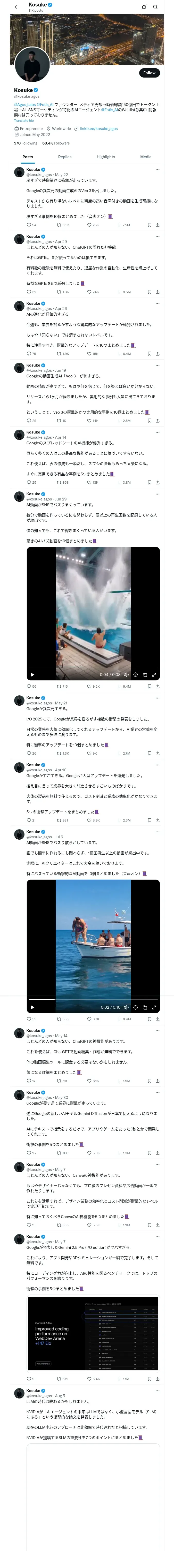Open more options on the Apr 29 post

coord(157,237)
